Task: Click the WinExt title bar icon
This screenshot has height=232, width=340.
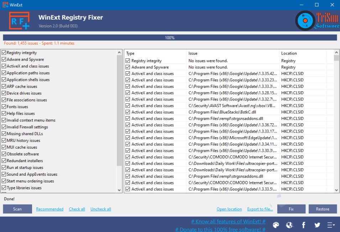Action: click(x=5, y=5)
